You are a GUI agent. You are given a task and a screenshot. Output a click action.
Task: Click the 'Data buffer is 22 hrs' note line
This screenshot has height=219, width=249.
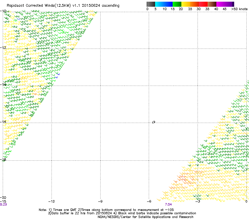click(122, 213)
